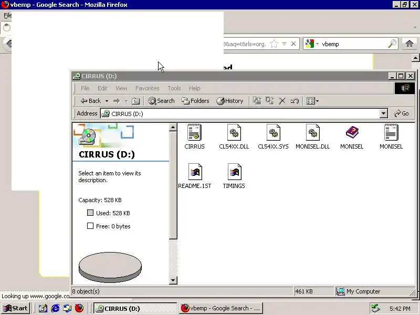This screenshot has height=315, width=420.
Task: Click the scroll up arrow in left pane
Action: [173, 127]
